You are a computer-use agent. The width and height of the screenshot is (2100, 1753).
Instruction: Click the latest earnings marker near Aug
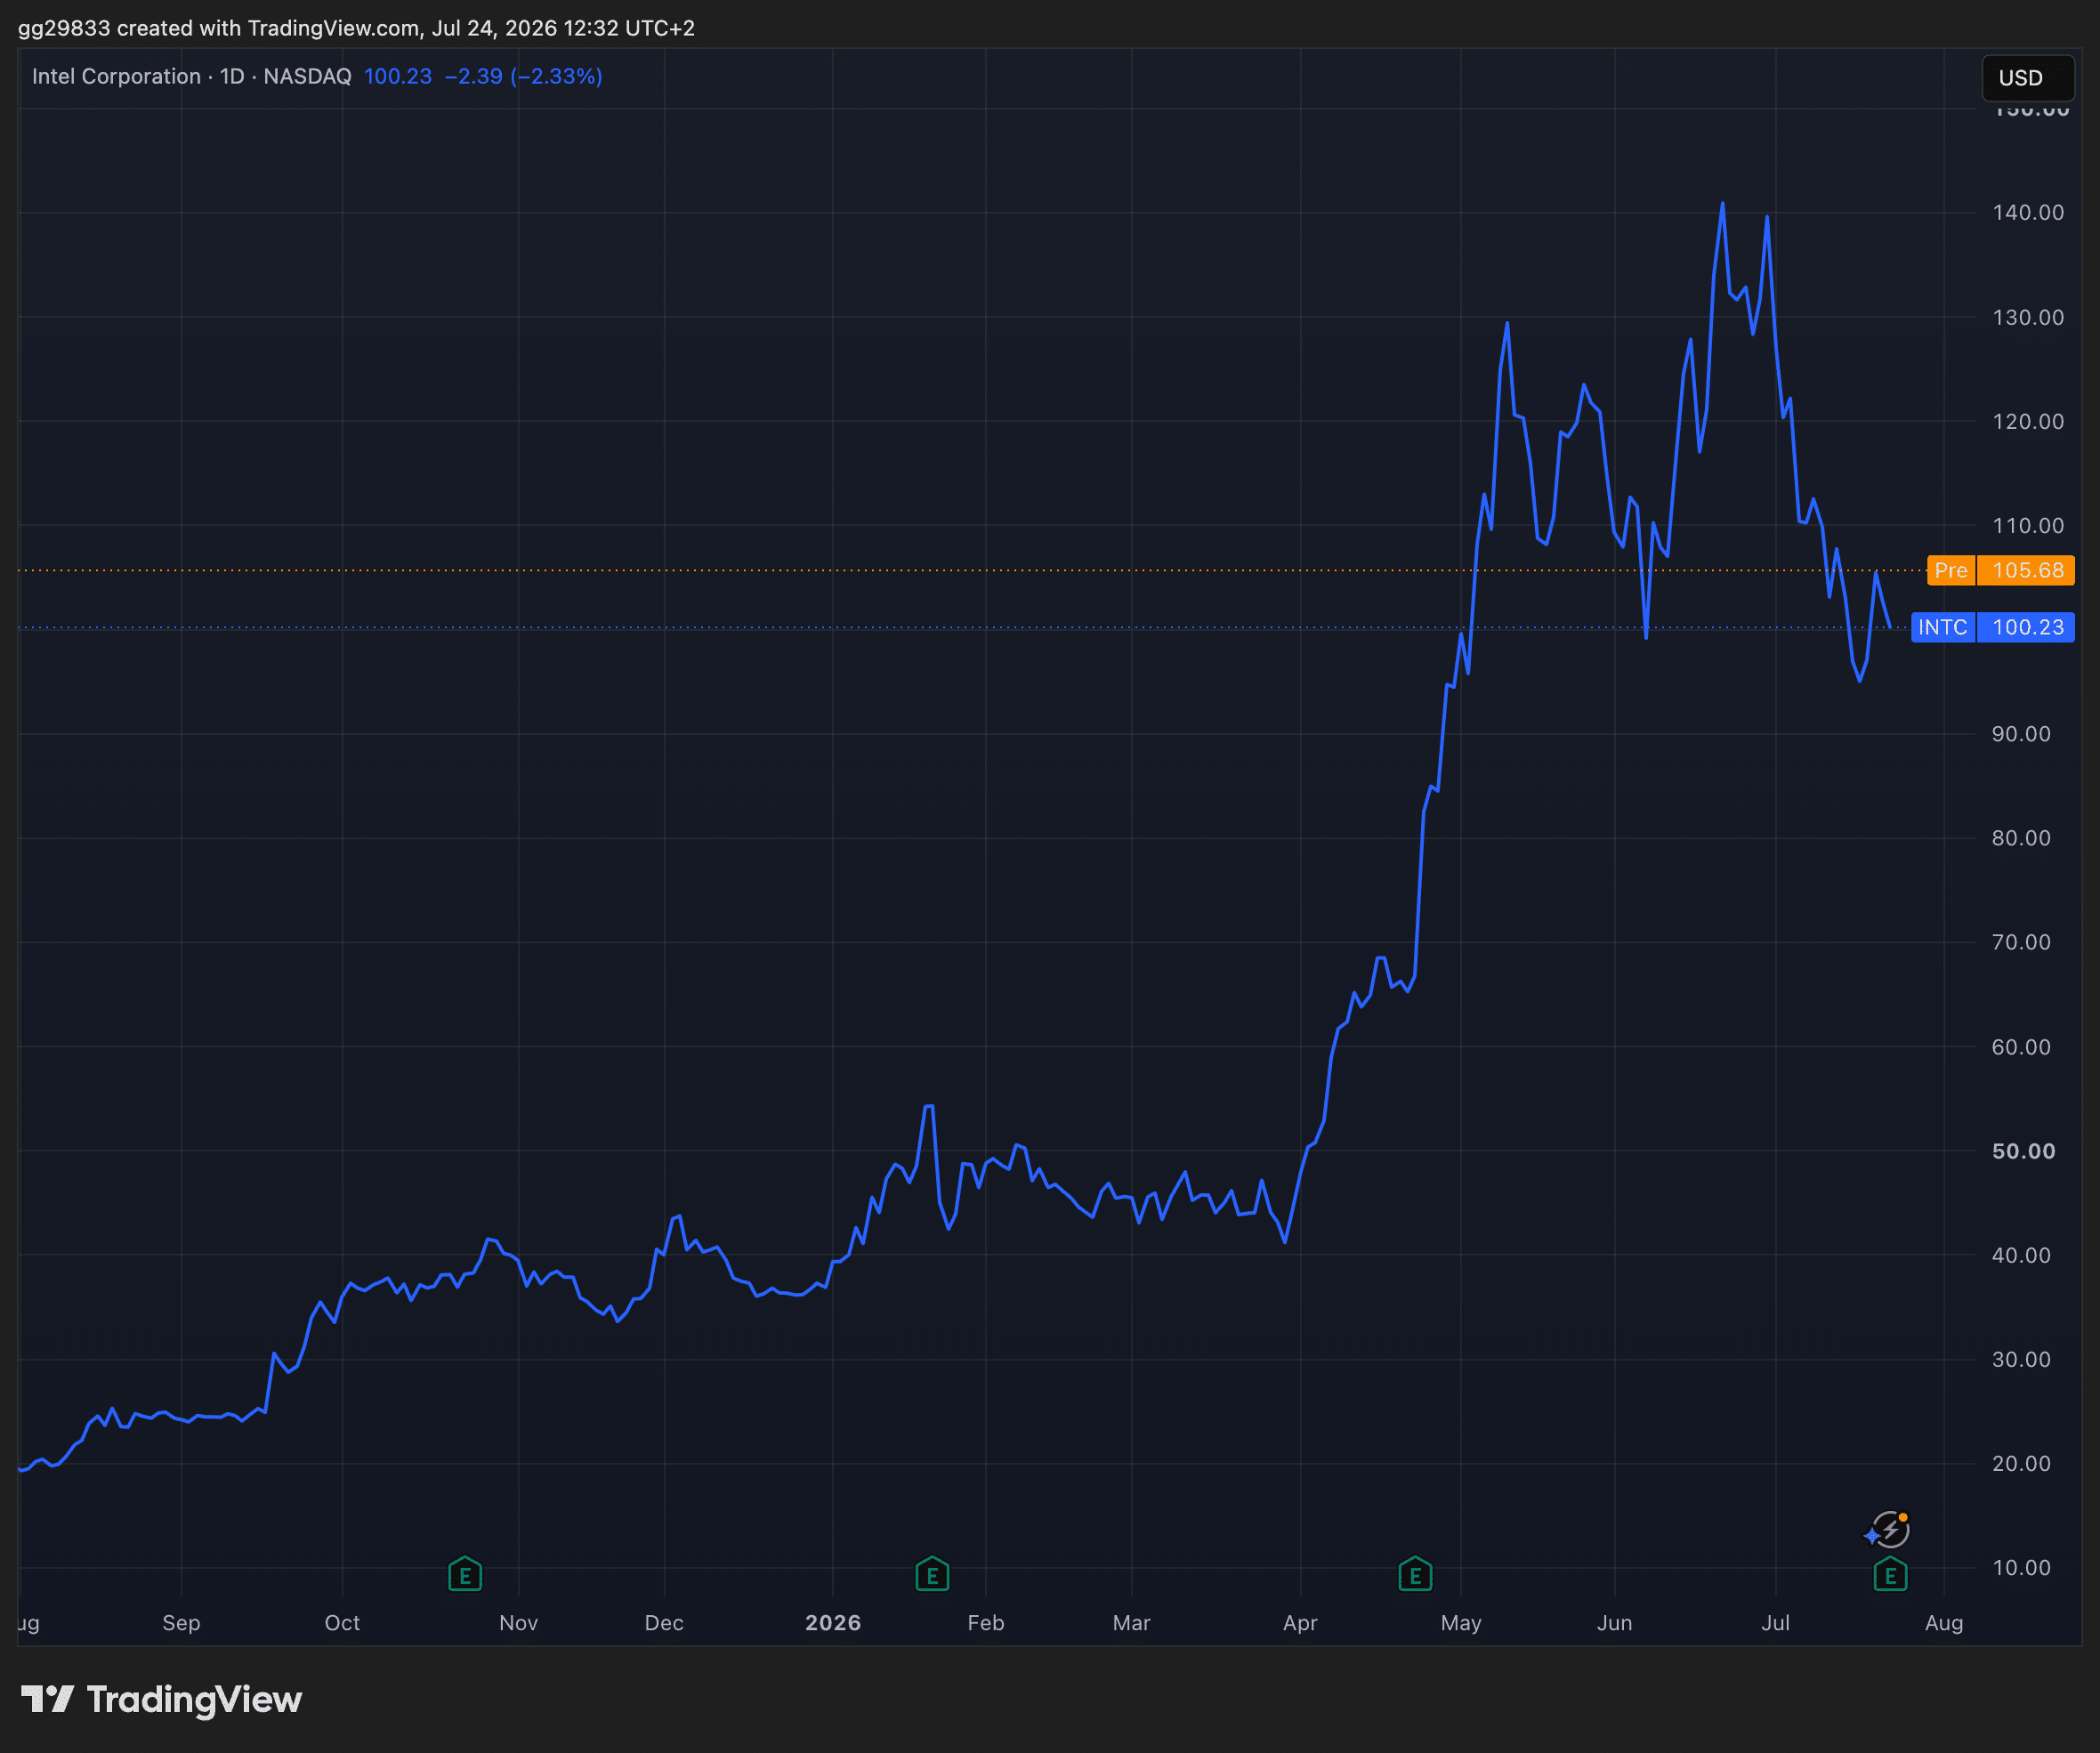pos(1890,1575)
